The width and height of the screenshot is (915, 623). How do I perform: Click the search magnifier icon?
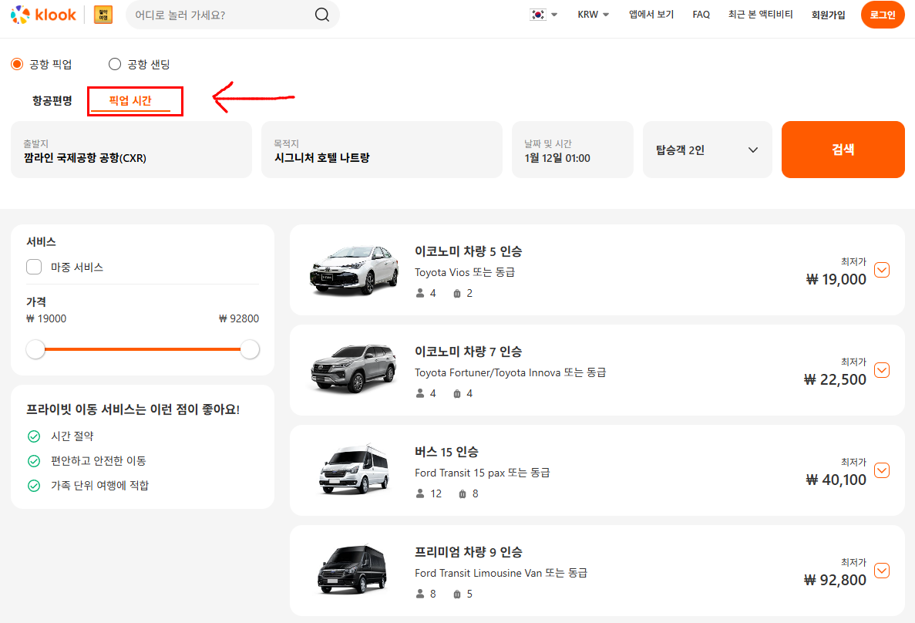pos(323,14)
